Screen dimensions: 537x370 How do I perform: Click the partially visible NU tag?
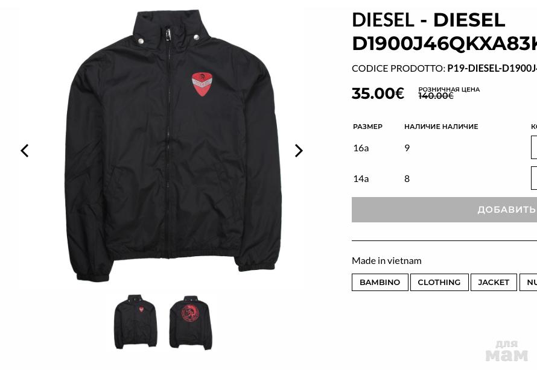click(529, 283)
